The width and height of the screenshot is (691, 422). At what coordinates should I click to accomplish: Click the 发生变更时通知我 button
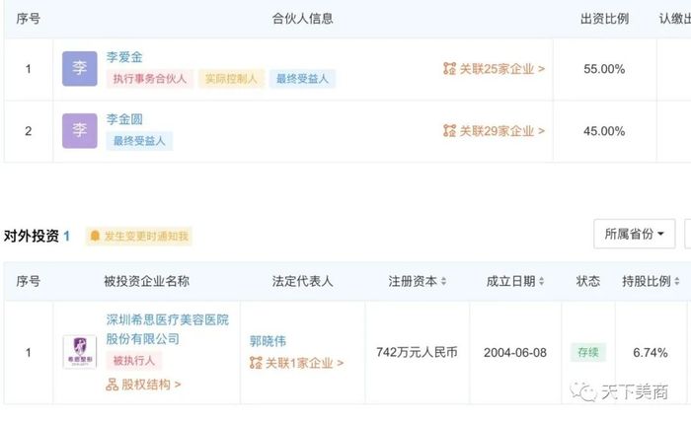point(139,237)
